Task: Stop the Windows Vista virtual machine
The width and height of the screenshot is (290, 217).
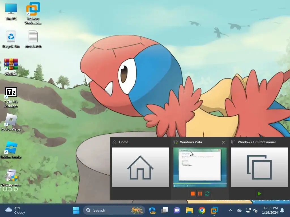Action: [x=193, y=194]
